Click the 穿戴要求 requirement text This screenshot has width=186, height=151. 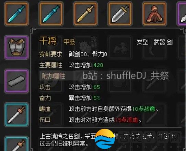(51, 54)
